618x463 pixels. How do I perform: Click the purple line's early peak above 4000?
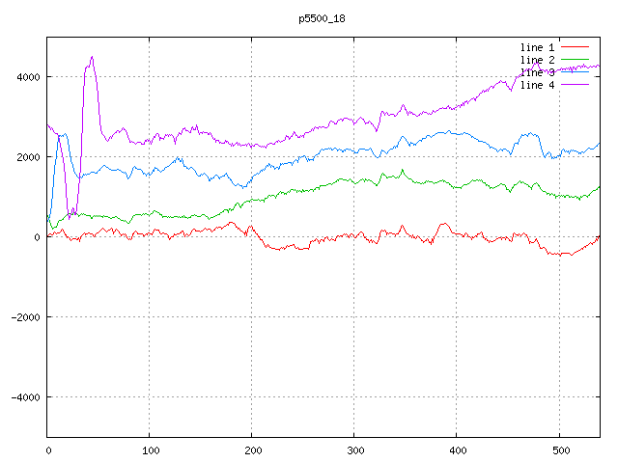point(92,57)
